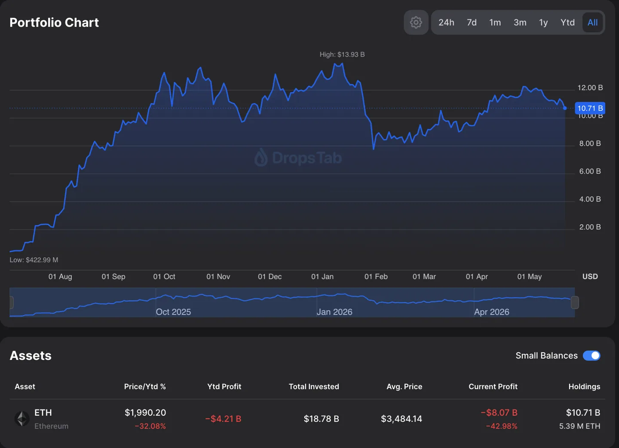Sort by Total Invested column header
Image resolution: width=619 pixels, height=448 pixels.
(314, 387)
